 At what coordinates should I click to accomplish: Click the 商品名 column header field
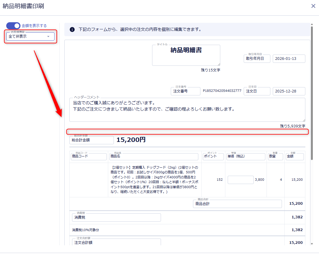[154, 156]
